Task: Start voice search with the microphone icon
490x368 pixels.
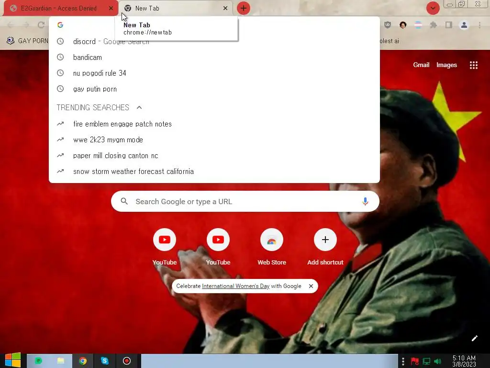Action: click(x=365, y=202)
